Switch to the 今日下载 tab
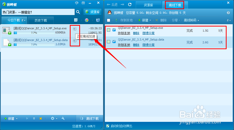The width and height of the screenshot is (234, 130). pos(14,20)
